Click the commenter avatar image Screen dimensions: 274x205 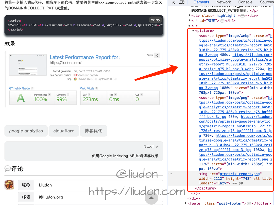(9, 185)
